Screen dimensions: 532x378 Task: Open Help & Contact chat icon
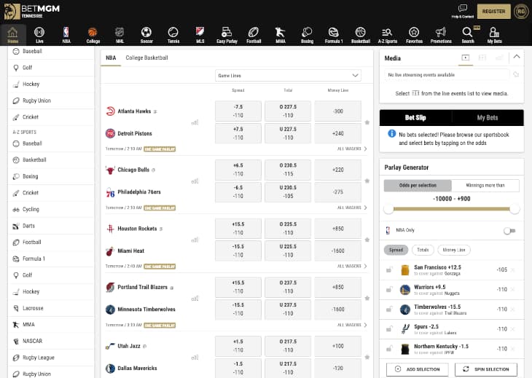pyautogui.click(x=463, y=11)
